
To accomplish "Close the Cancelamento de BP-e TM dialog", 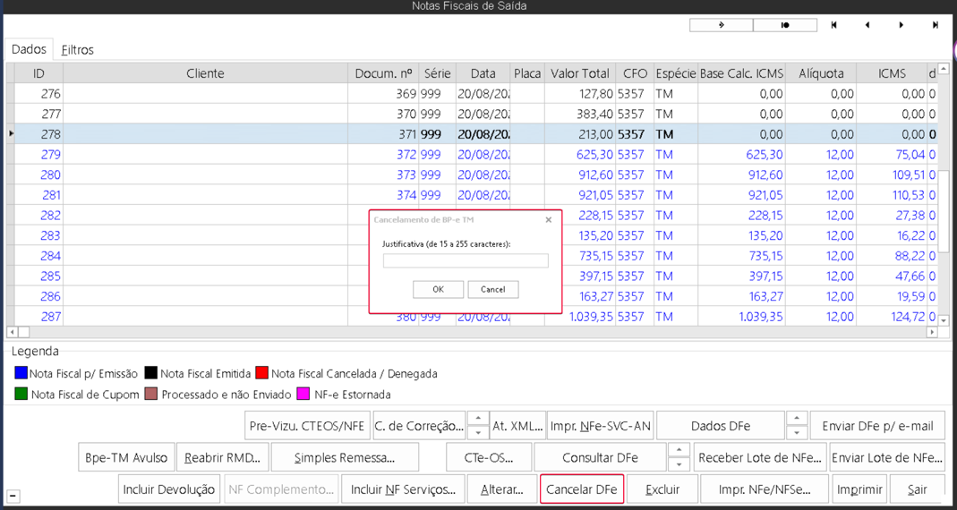I will (x=548, y=219).
